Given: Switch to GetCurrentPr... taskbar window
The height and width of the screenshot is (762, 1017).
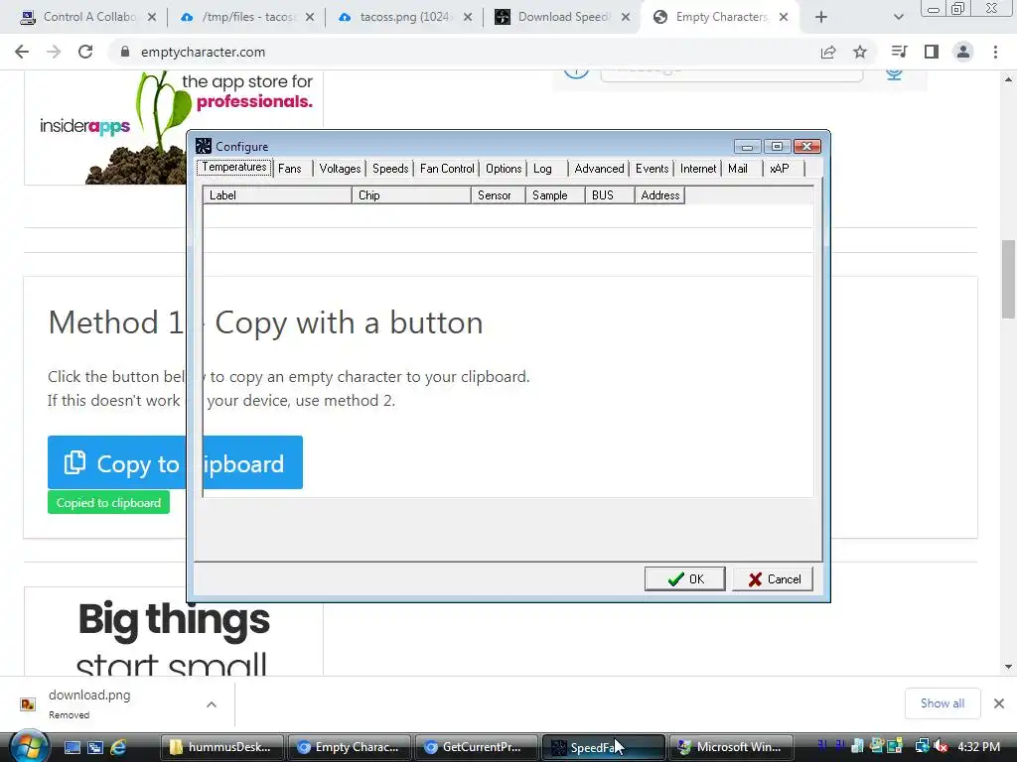Looking at the screenshot, I should click(476, 747).
